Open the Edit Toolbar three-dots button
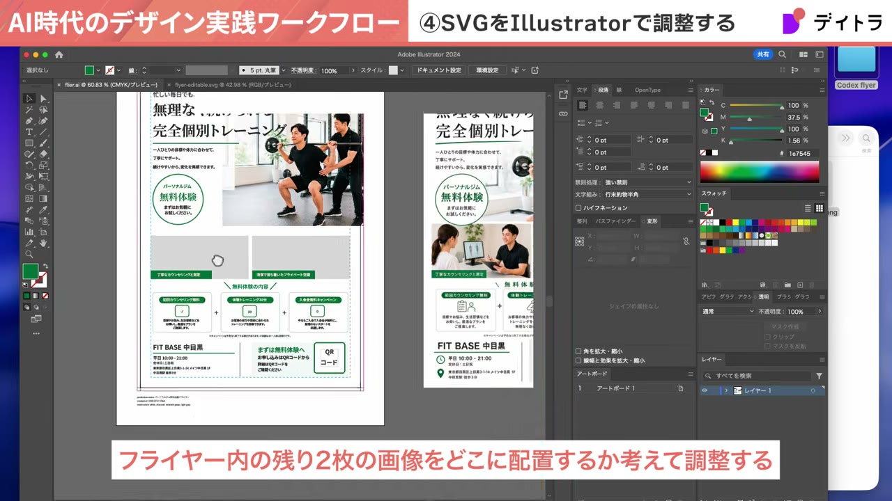 click(x=36, y=333)
